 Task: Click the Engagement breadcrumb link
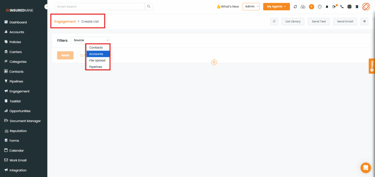65,22
